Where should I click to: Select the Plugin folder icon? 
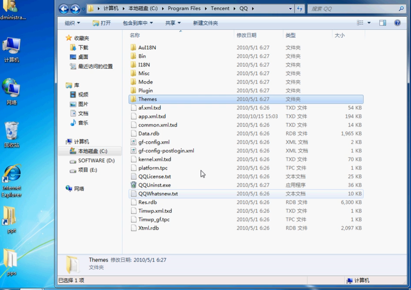[133, 90]
